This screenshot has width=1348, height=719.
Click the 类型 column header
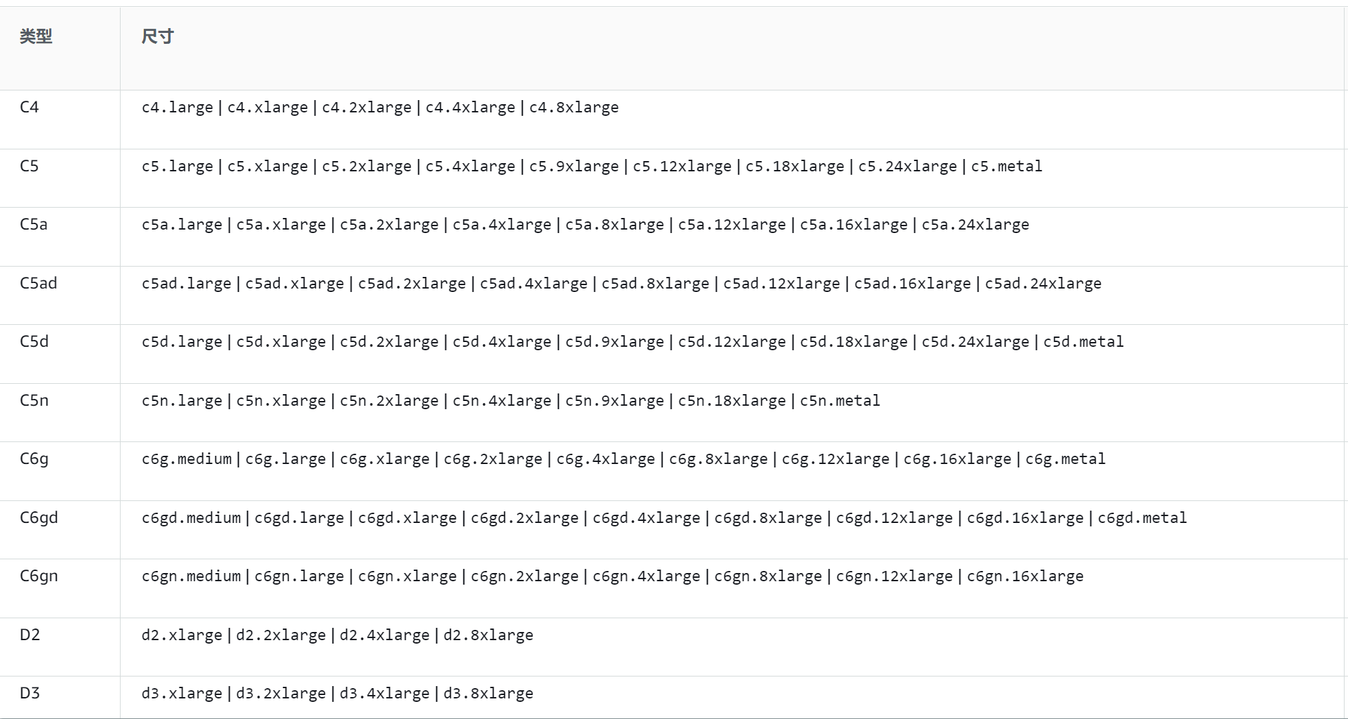(36, 36)
